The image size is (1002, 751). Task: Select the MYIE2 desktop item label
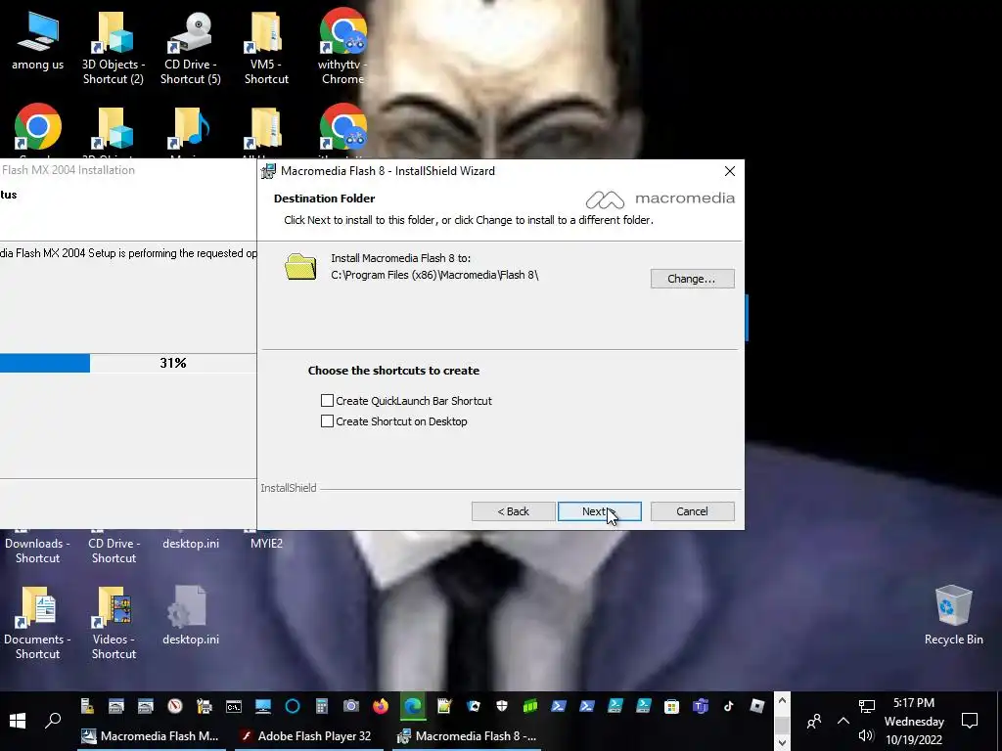(266, 544)
